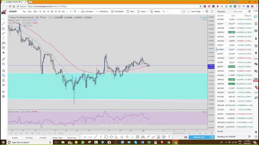Screen dimensions: 259x145
Task: Toggle auto scale at chart bottom right
Action: pos(206,133)
